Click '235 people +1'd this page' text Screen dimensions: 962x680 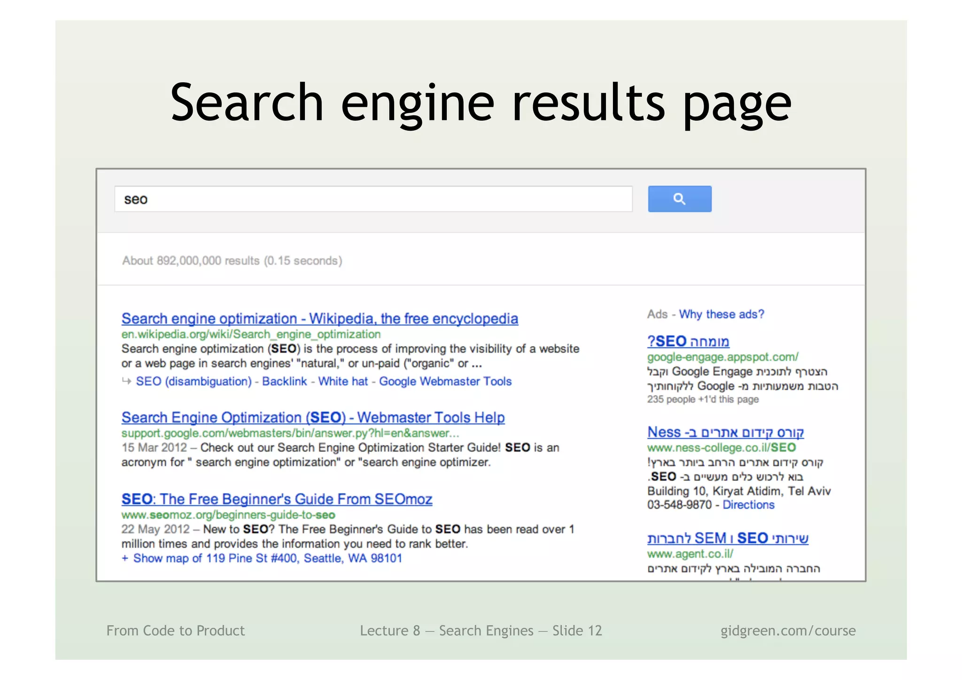703,399
